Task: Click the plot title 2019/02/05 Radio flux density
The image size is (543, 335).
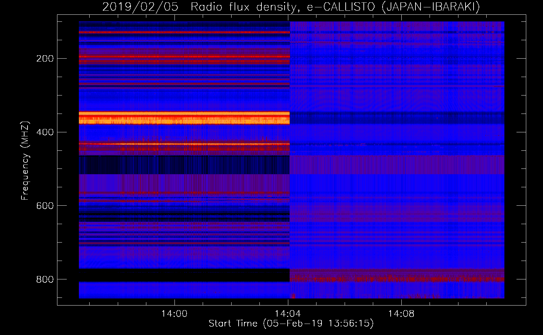Action: point(201,7)
